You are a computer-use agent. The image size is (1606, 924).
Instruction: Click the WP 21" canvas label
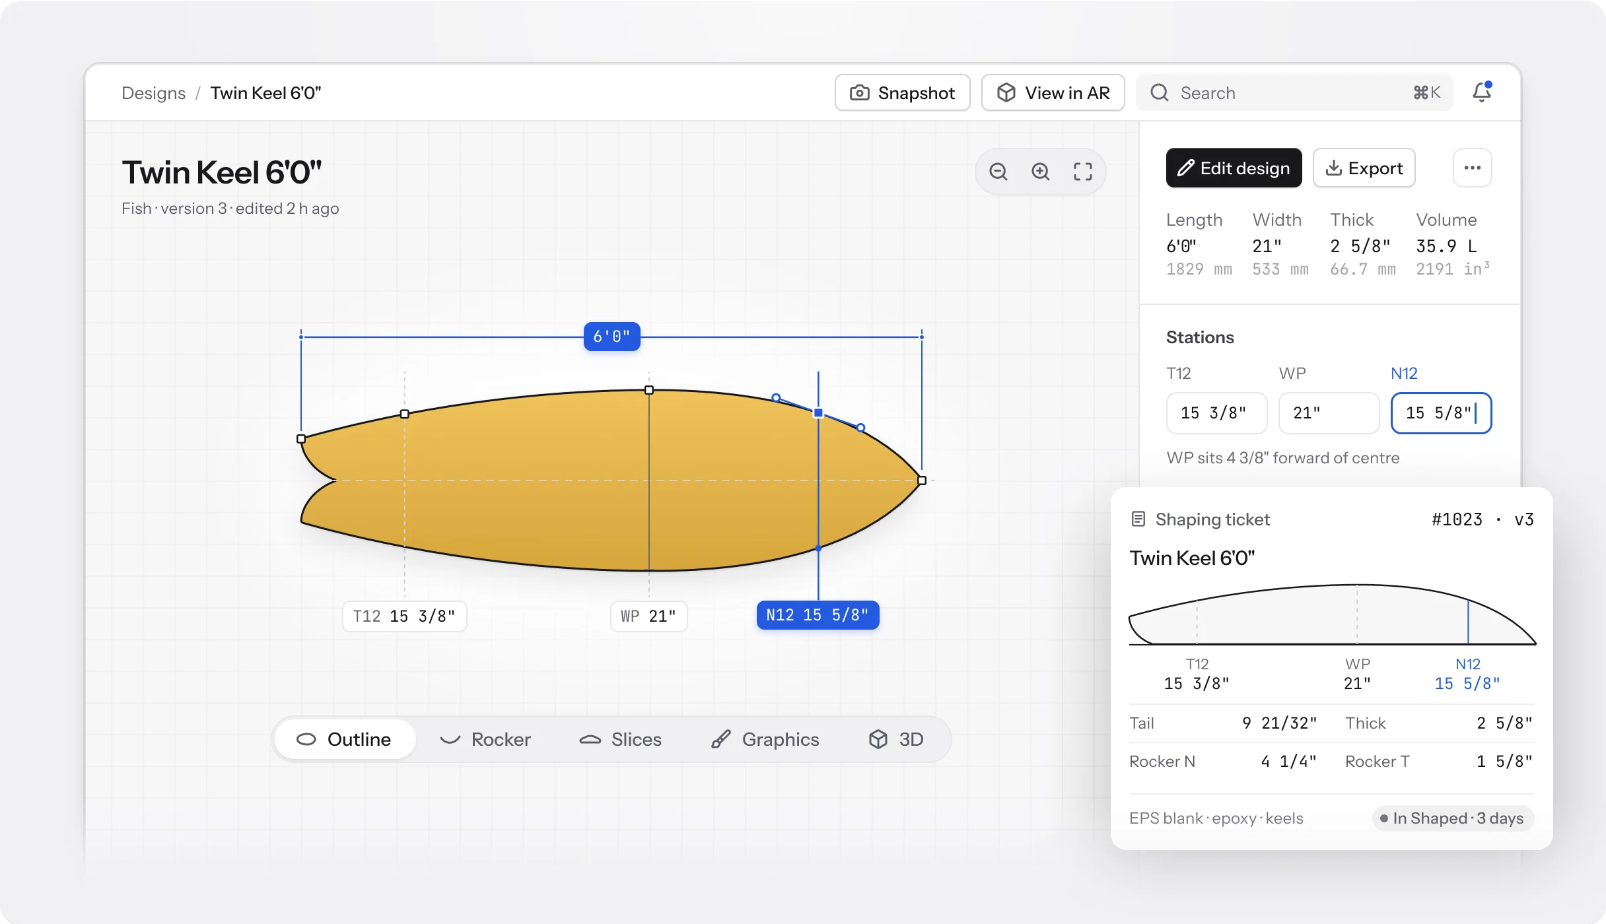648,616
